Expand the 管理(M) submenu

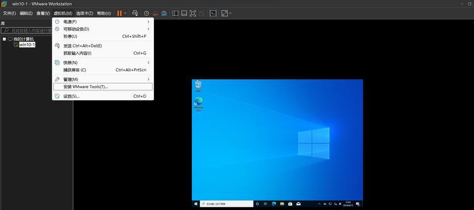click(103, 79)
